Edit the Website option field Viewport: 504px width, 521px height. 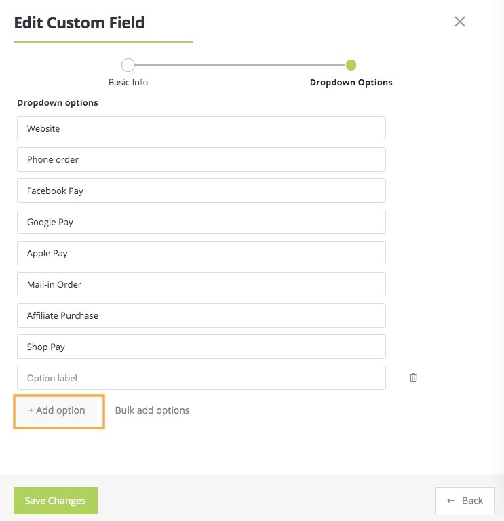click(x=201, y=128)
